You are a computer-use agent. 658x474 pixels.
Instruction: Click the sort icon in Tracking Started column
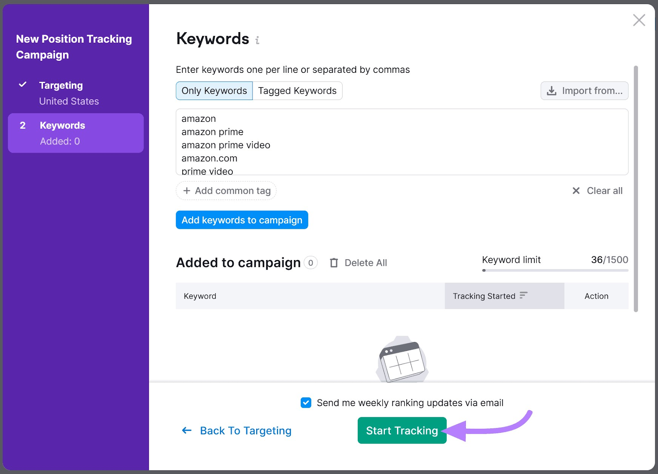point(523,295)
